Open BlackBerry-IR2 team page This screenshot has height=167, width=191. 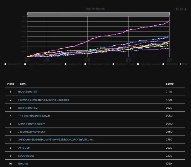pos(28,108)
